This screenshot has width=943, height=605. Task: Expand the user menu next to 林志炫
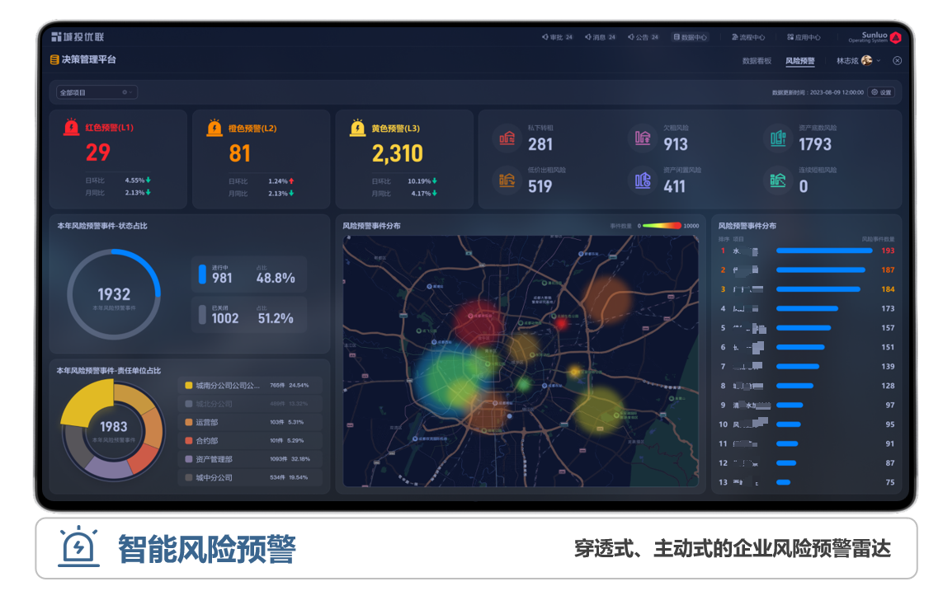(879, 61)
